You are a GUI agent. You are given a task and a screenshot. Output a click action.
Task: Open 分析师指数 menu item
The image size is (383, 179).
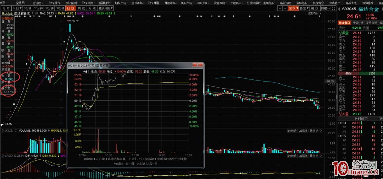[254, 3]
